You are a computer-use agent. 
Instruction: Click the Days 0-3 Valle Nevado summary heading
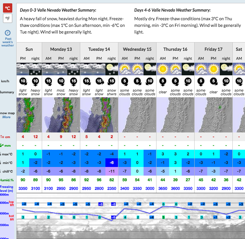point(58,10)
